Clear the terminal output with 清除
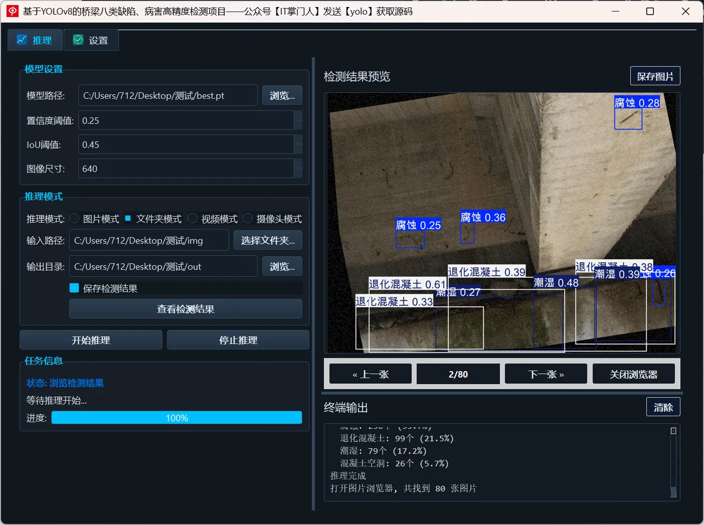704x525 pixels. pyautogui.click(x=663, y=407)
